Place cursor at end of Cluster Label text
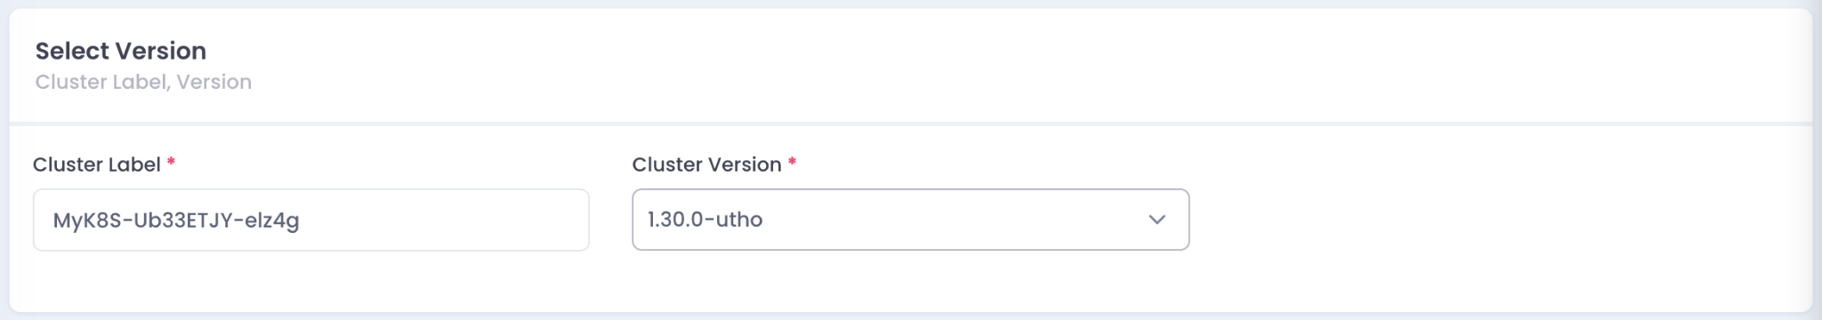 (302, 220)
